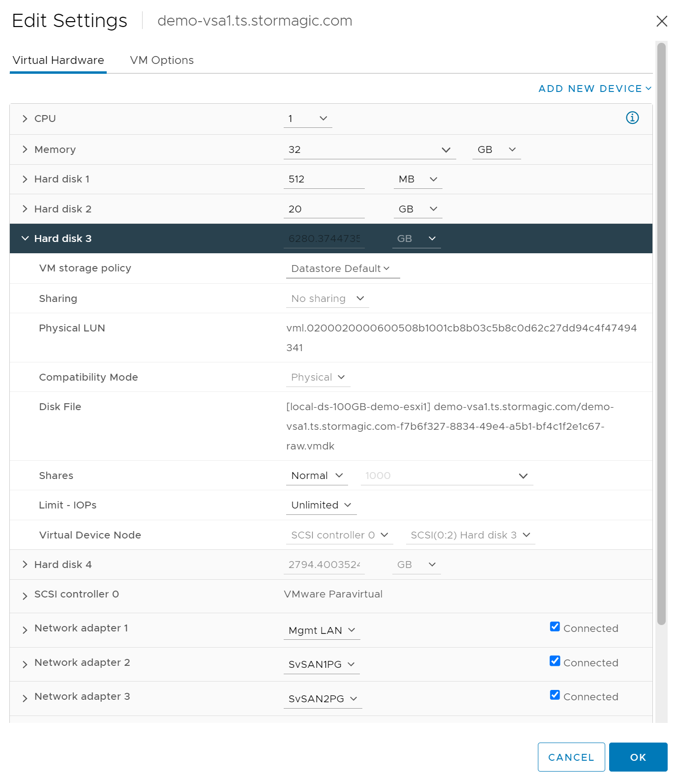Expand SCSI controller 0 details
The image size is (677, 776).
25,596
